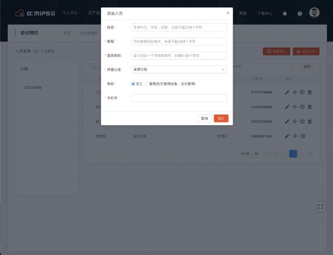Open 下载中心 in the top navigation
This screenshot has width=333, height=255.
265,13
